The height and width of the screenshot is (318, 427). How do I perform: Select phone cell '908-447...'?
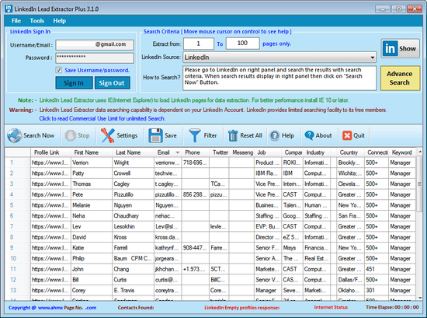pyautogui.click(x=196, y=248)
